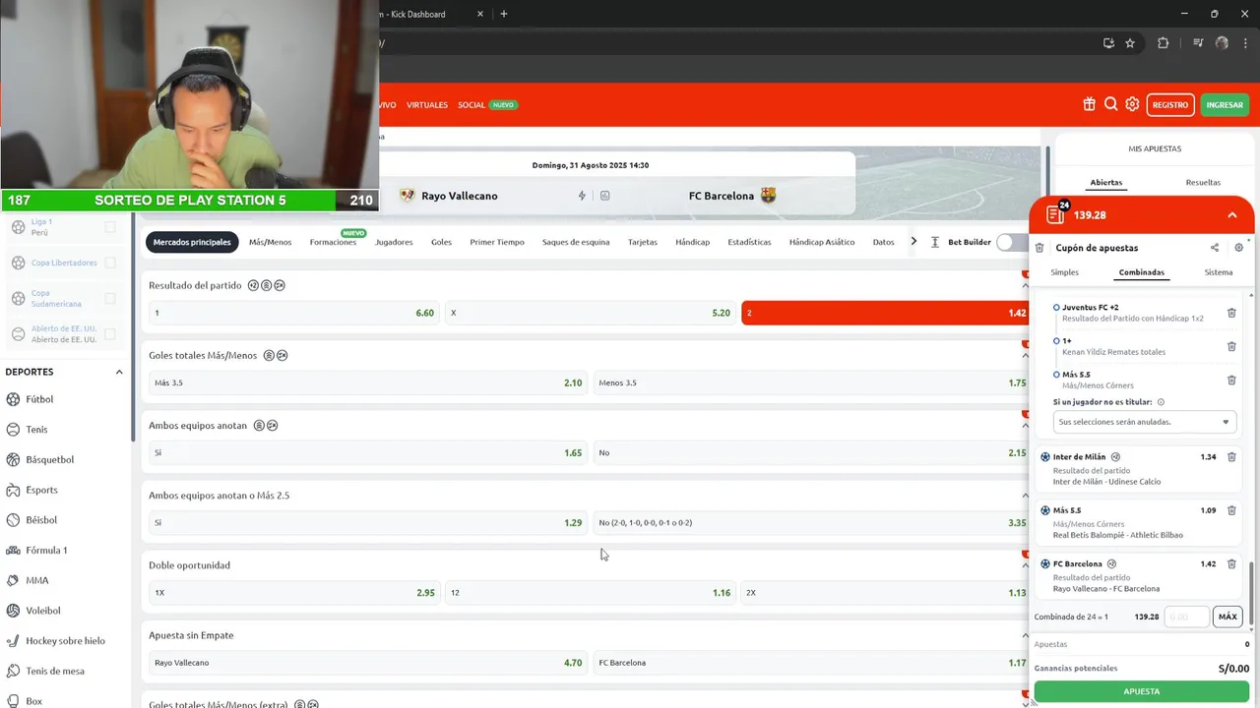
Task: Check the Liga 1 Perú checkbox
Action: 110,227
